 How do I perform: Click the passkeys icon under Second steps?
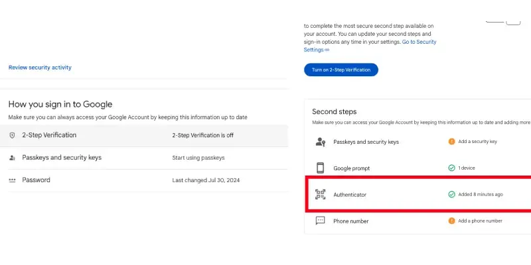[321, 141]
